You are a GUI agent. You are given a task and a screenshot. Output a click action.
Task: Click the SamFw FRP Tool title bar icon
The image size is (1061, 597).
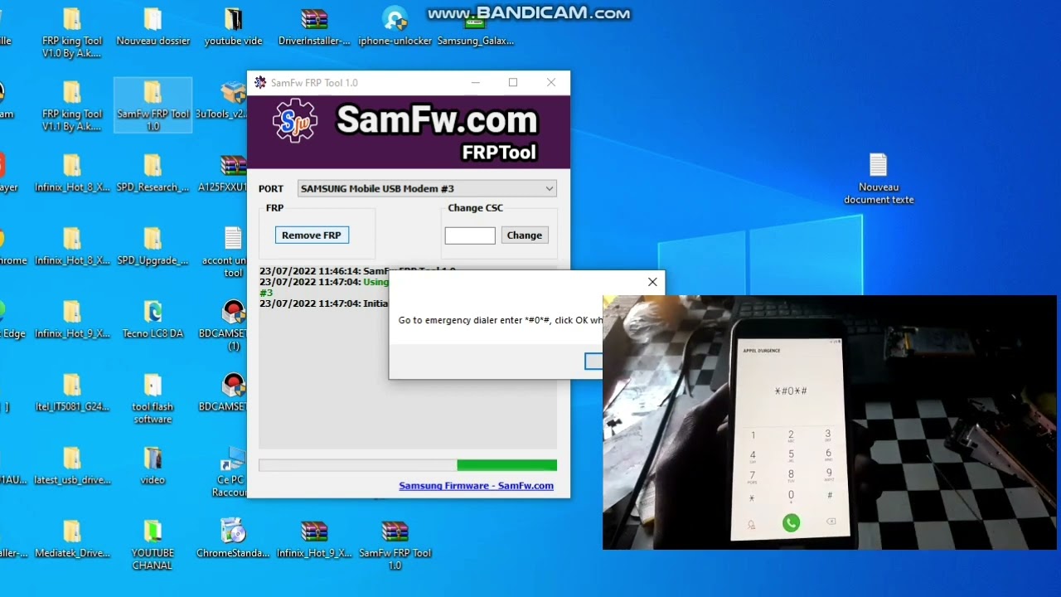pos(260,82)
